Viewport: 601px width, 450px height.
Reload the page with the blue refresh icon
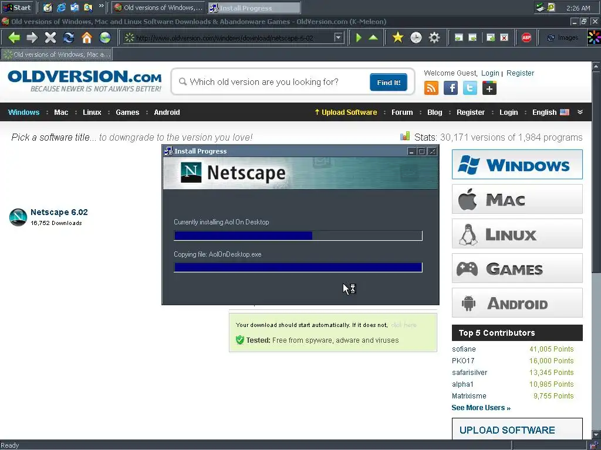tap(69, 37)
